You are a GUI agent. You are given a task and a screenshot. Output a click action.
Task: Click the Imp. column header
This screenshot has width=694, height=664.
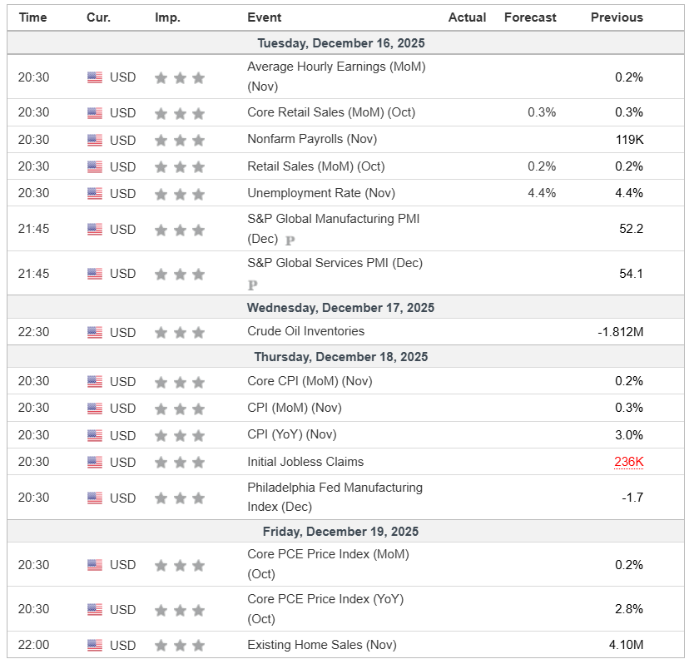click(x=167, y=17)
